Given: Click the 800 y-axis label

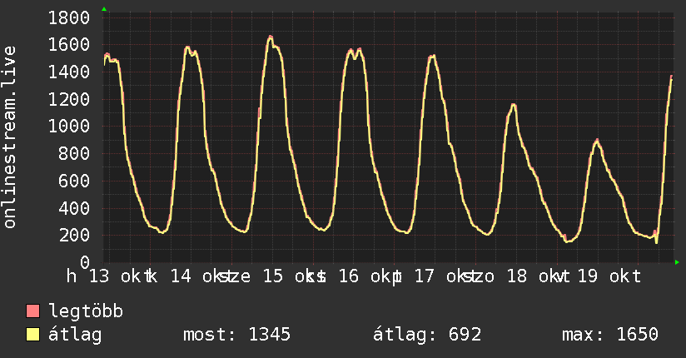Looking at the screenshot, I should tap(74, 154).
